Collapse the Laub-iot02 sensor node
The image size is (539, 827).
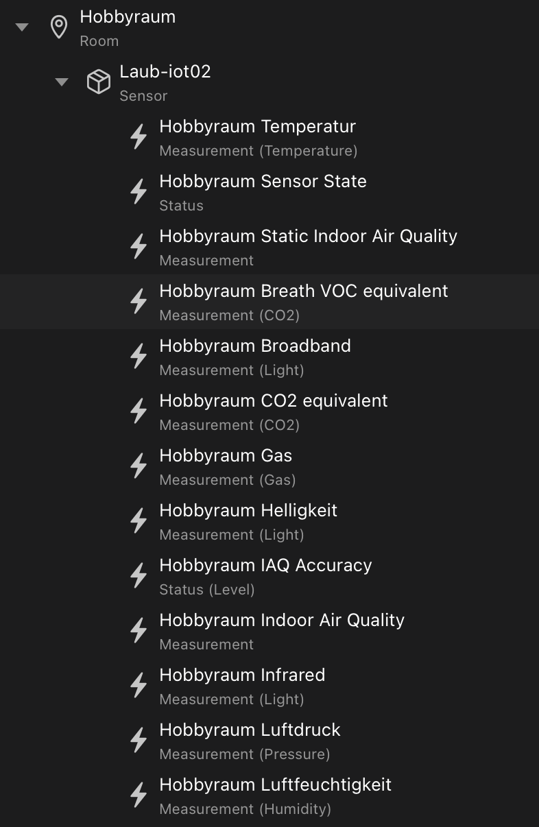pos(62,82)
